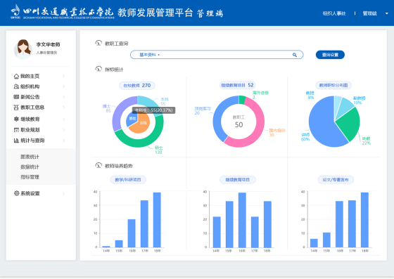Click the 查询设置 button
The image size is (394, 279).
pyautogui.click(x=330, y=55)
